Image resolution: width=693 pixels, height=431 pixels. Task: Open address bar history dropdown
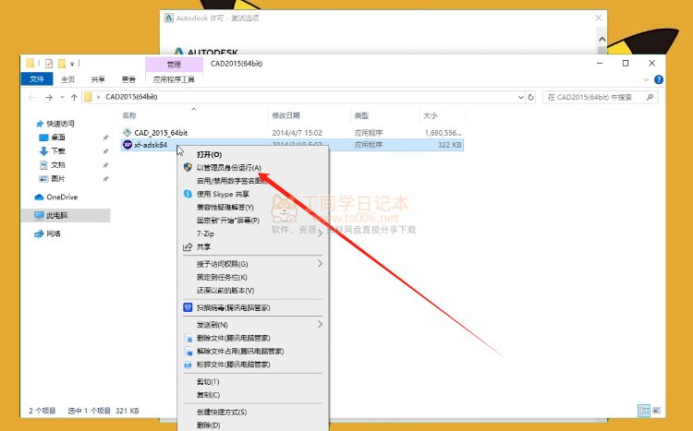(x=520, y=97)
